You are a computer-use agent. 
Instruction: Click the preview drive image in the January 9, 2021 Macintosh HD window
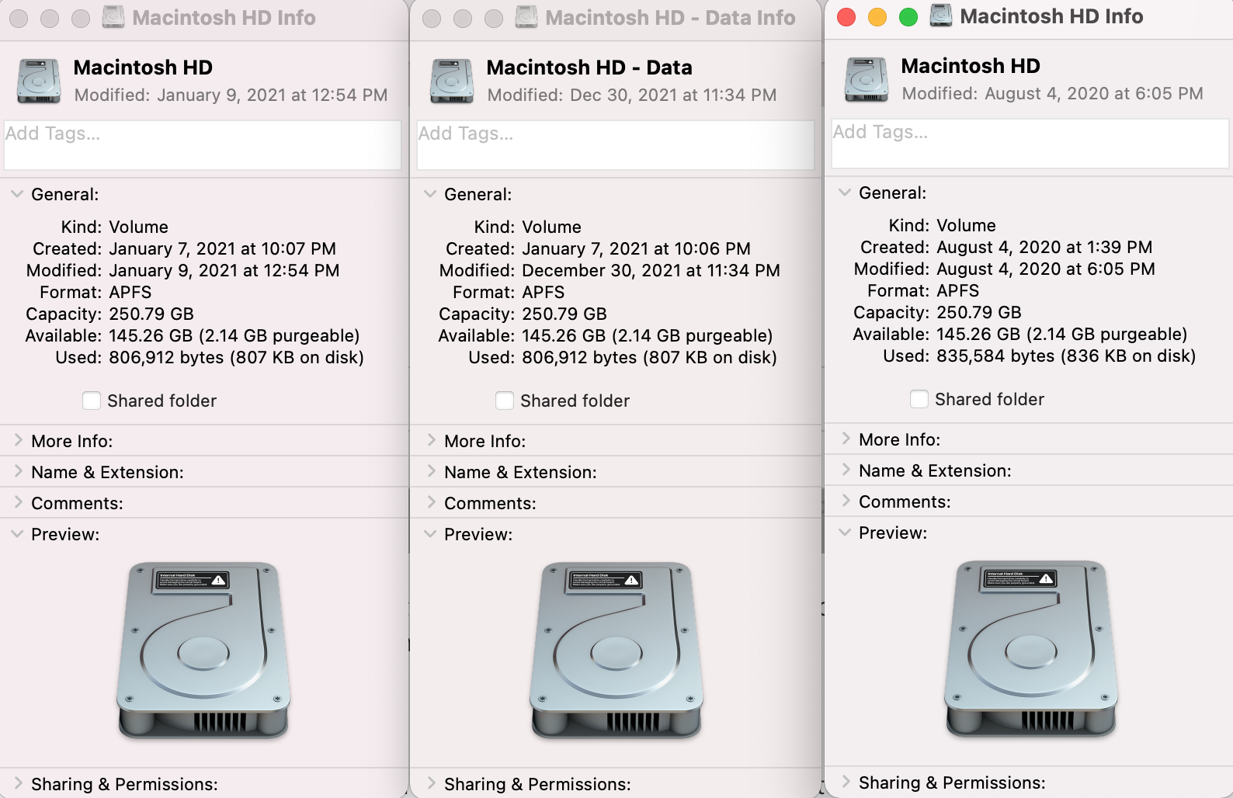pyautogui.click(x=203, y=651)
